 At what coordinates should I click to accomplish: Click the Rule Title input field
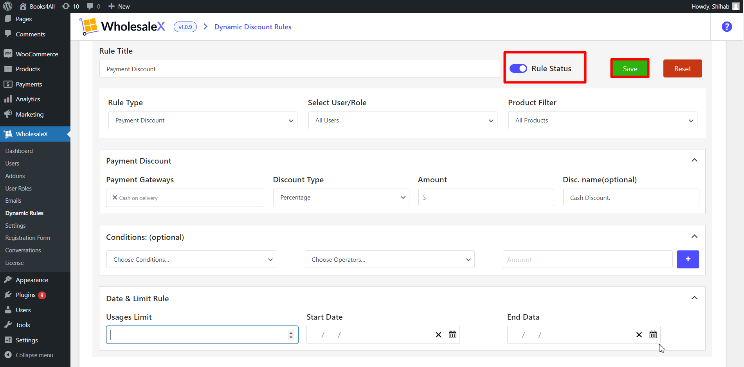[x=300, y=69]
